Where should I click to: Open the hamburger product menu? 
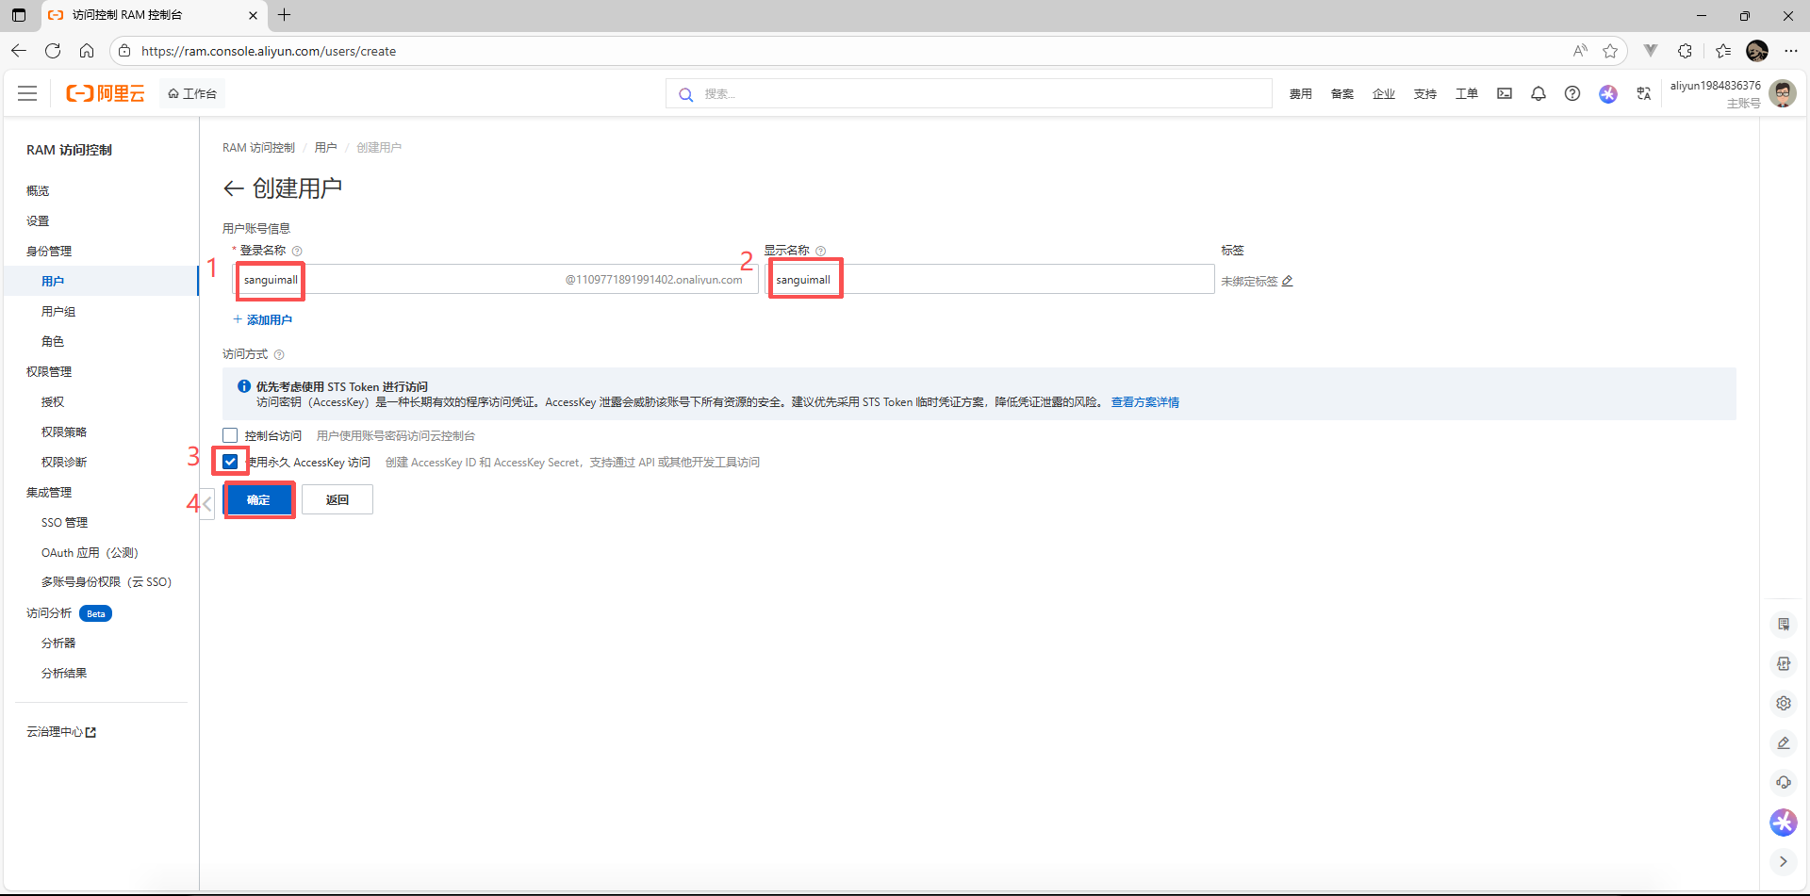27,93
